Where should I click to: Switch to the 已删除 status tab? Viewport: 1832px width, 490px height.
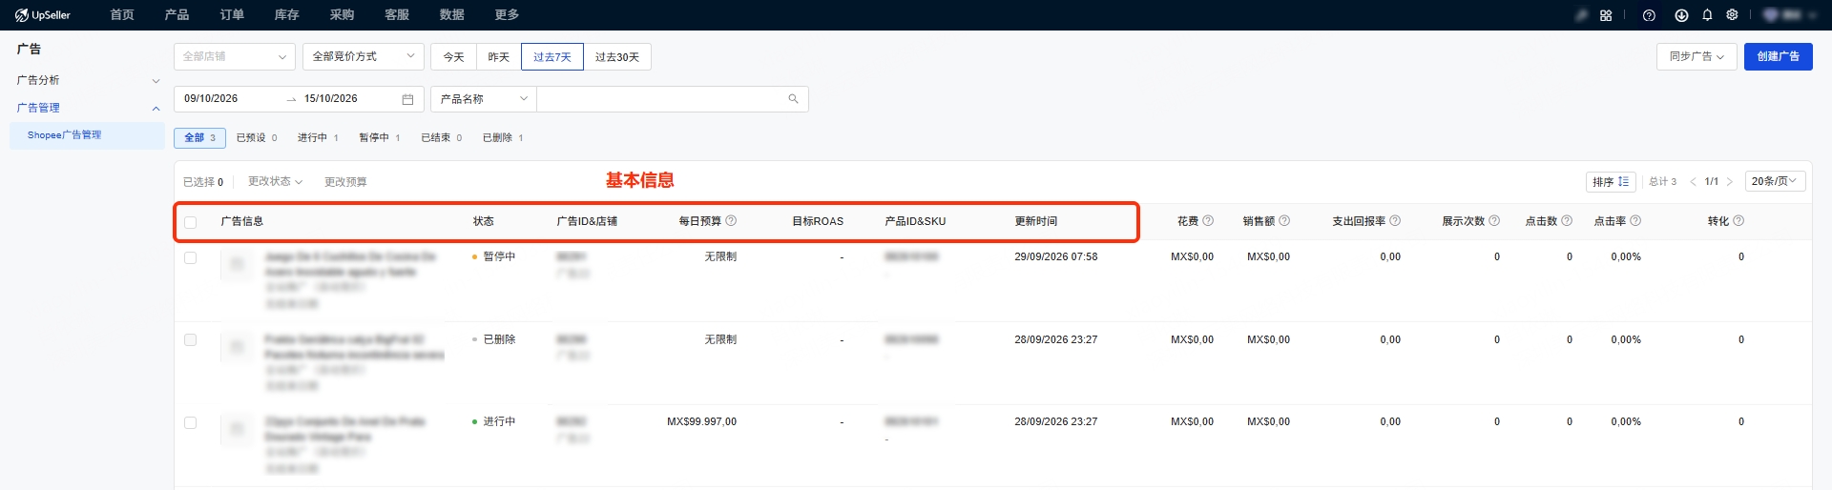point(503,138)
